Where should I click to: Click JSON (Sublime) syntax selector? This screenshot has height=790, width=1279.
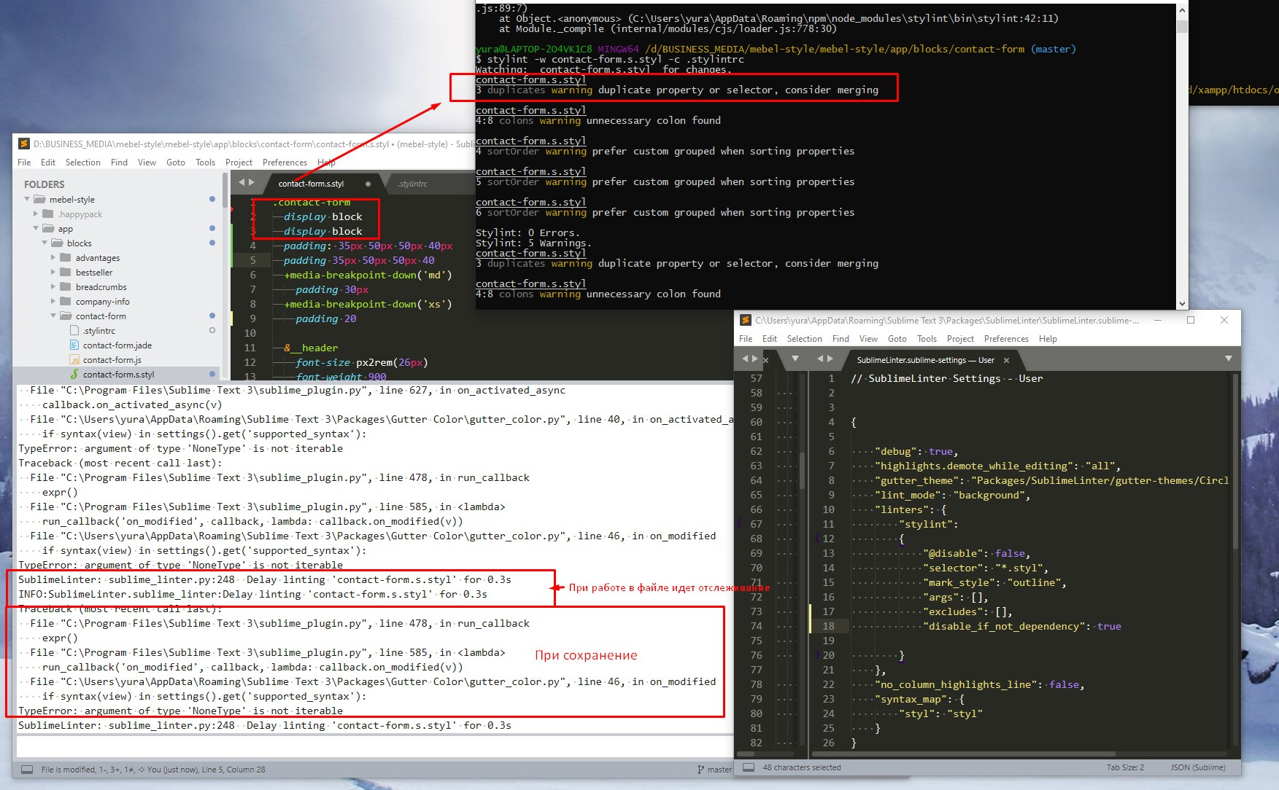pyautogui.click(x=1198, y=767)
